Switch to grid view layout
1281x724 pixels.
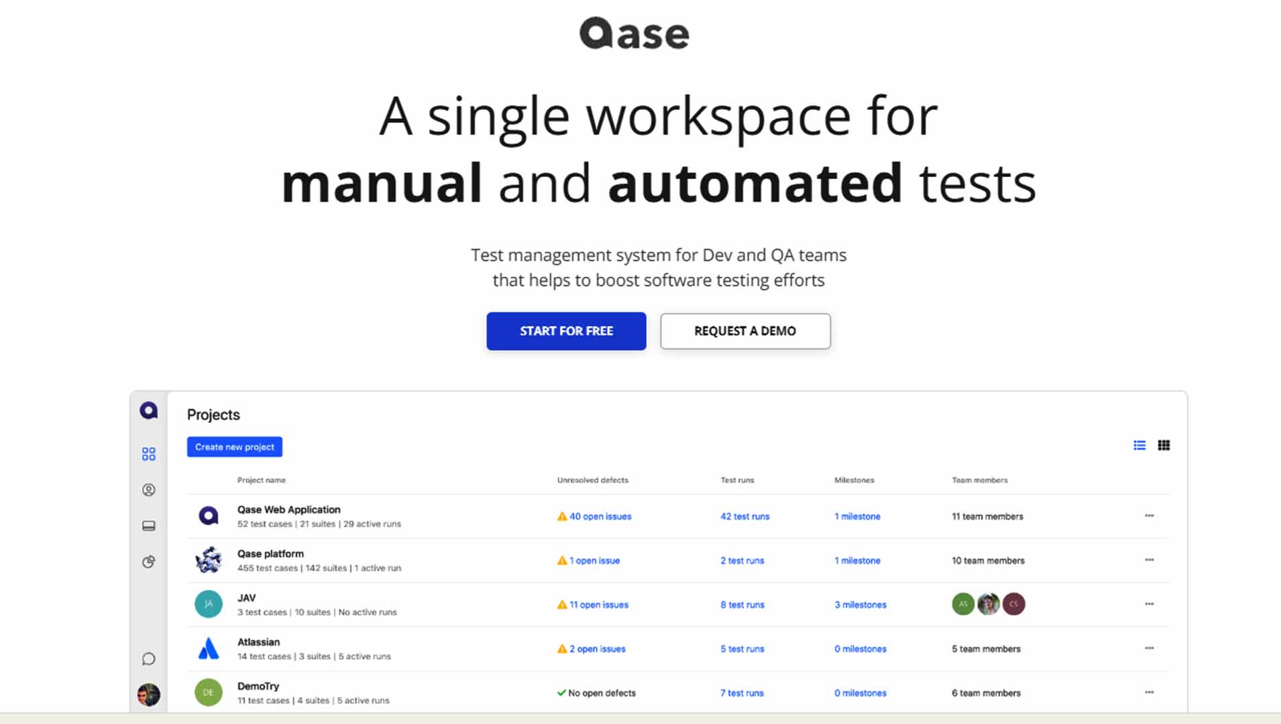1164,445
